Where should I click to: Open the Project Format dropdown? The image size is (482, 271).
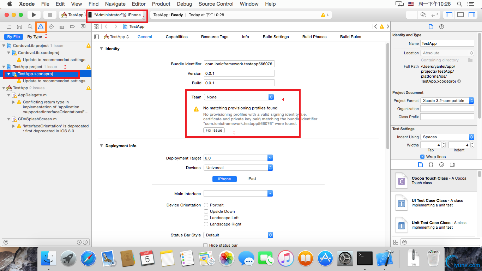[x=447, y=101]
